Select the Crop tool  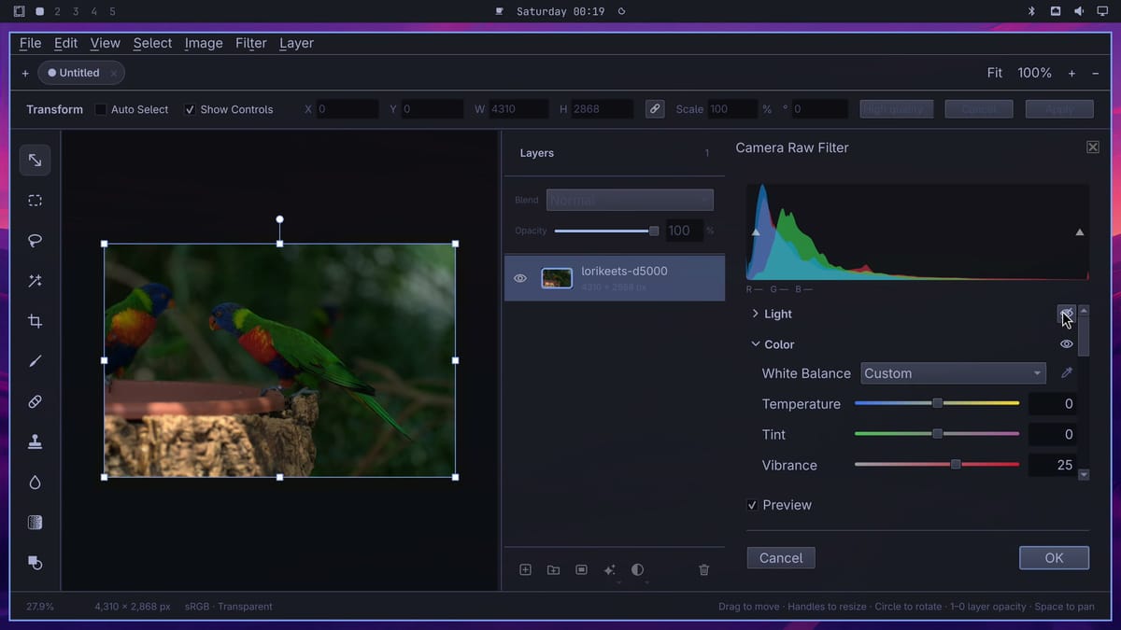35,321
